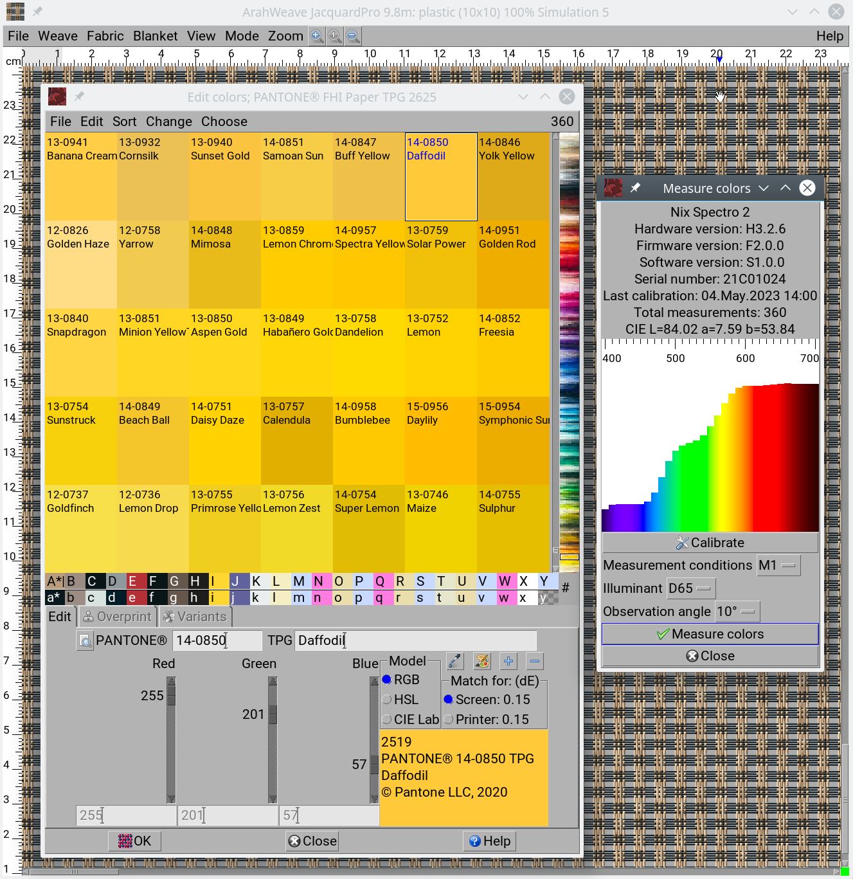Switch to the Overprint tab
This screenshot has width=853, height=879.
click(x=118, y=617)
